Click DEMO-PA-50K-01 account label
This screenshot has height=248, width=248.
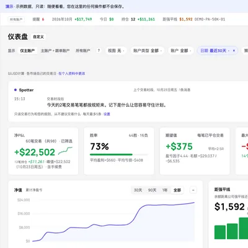(x=210, y=19)
